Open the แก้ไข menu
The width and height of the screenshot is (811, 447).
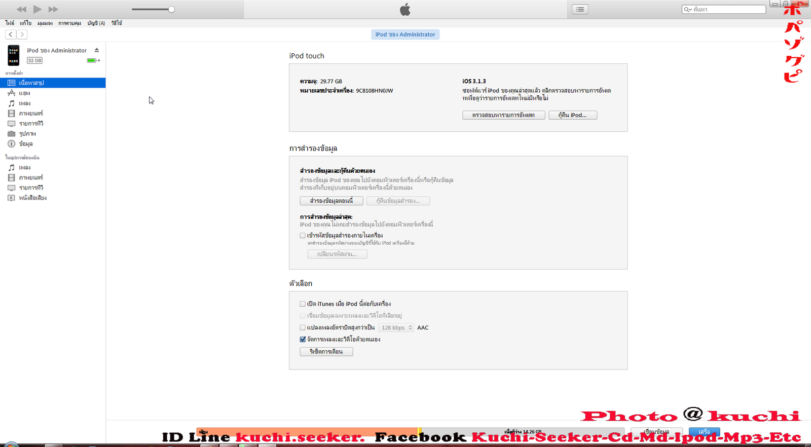[25, 23]
